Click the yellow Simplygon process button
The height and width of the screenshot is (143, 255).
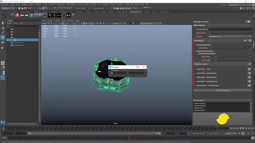[223, 119]
